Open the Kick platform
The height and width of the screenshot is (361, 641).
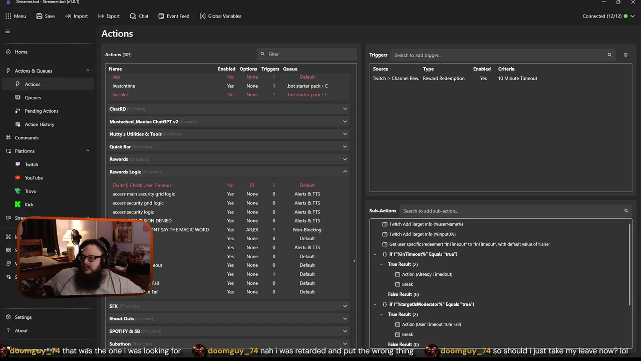tap(29, 205)
